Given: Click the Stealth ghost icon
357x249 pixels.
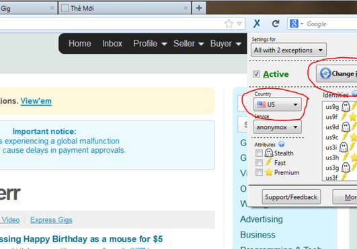Looking at the screenshot, I should coord(269,153).
